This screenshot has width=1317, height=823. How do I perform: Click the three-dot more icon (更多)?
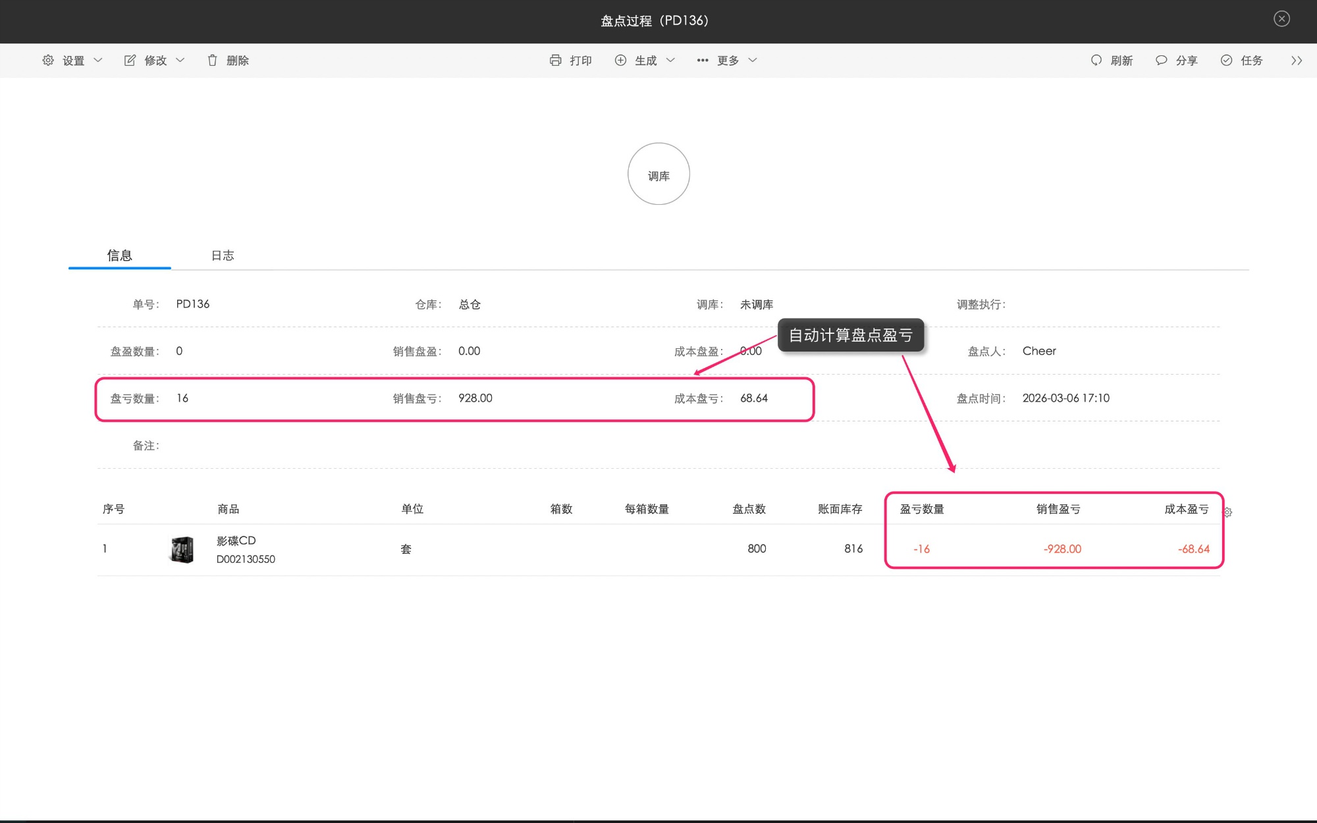(703, 60)
